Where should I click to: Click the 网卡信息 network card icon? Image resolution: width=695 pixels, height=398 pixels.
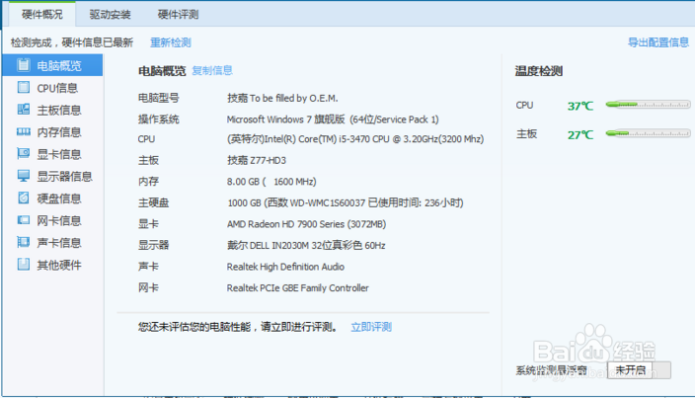(24, 220)
